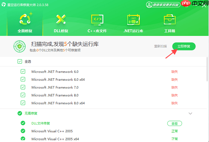209x142 pixels.
Task: Click 缺失 status of .NET Framework 6.0 x64
Action: 175,80
